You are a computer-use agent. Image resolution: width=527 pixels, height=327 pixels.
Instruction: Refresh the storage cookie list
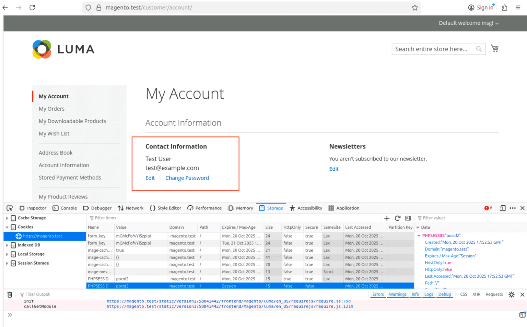click(x=397, y=218)
